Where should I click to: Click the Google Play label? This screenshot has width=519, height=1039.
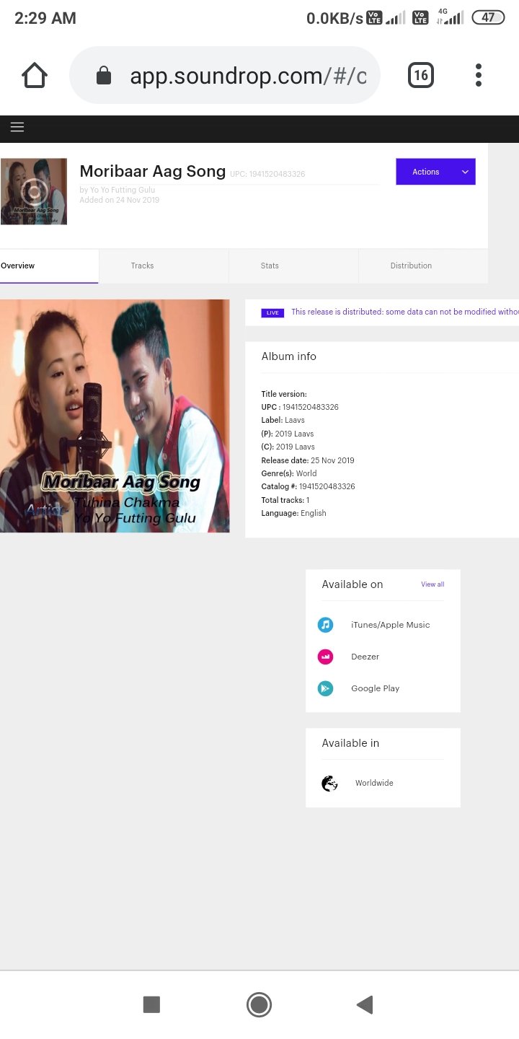[375, 688]
